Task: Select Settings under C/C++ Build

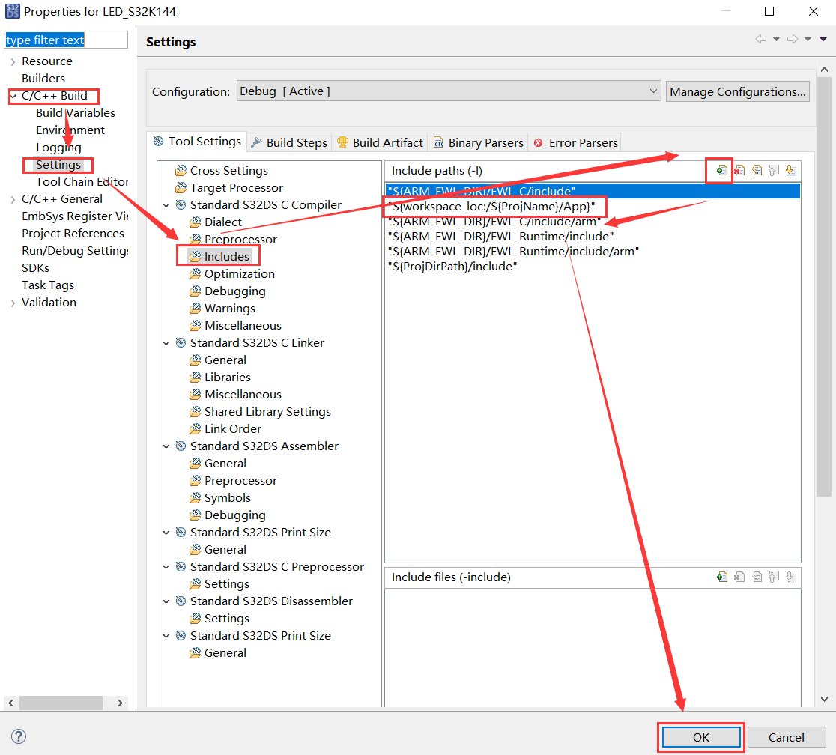Action: pos(58,165)
